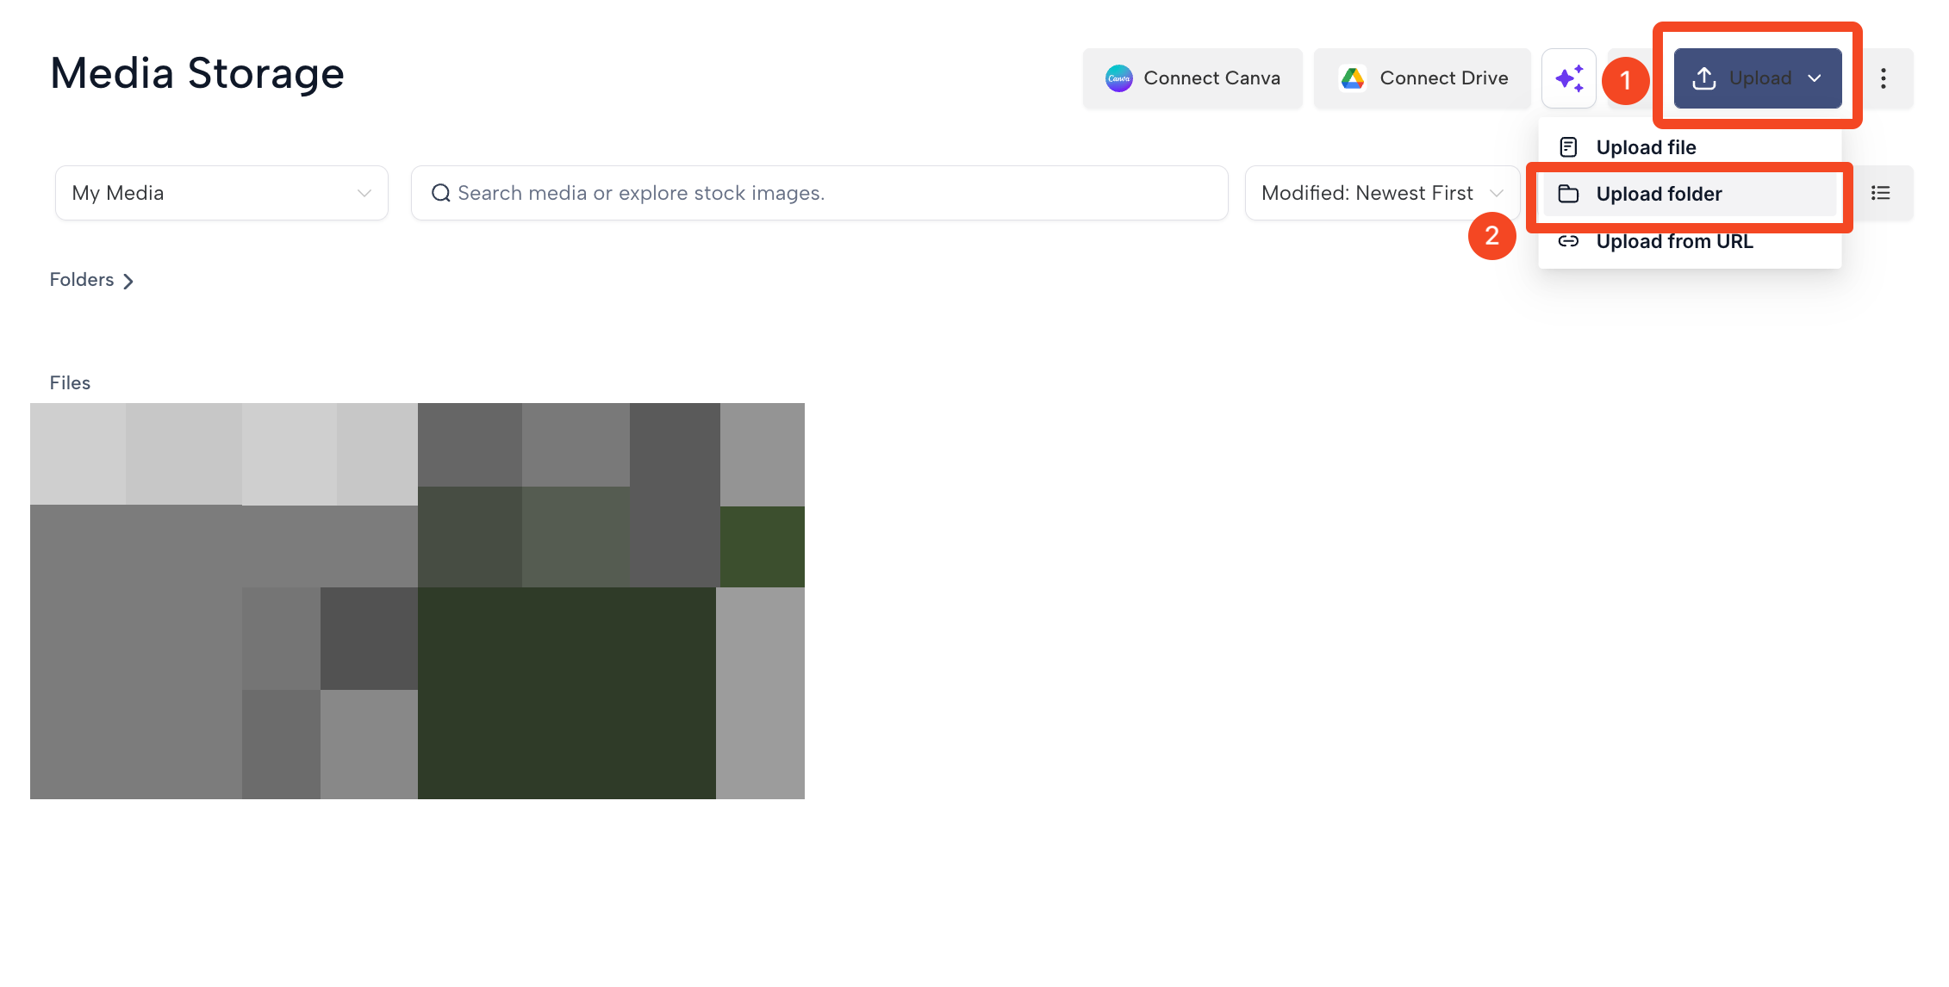Image resolution: width=1949 pixels, height=987 pixels.
Task: Click the Canva logo icon
Action: pos(1119,78)
